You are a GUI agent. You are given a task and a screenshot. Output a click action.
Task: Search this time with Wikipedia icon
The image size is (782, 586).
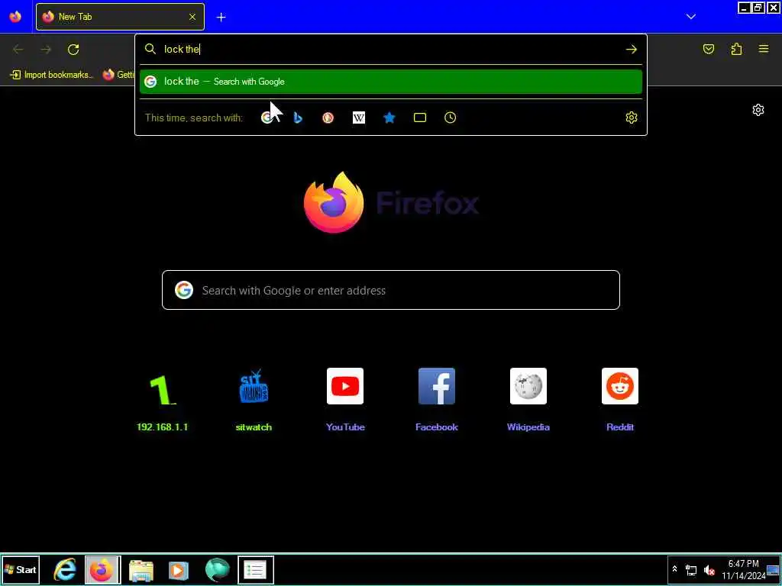click(x=359, y=118)
